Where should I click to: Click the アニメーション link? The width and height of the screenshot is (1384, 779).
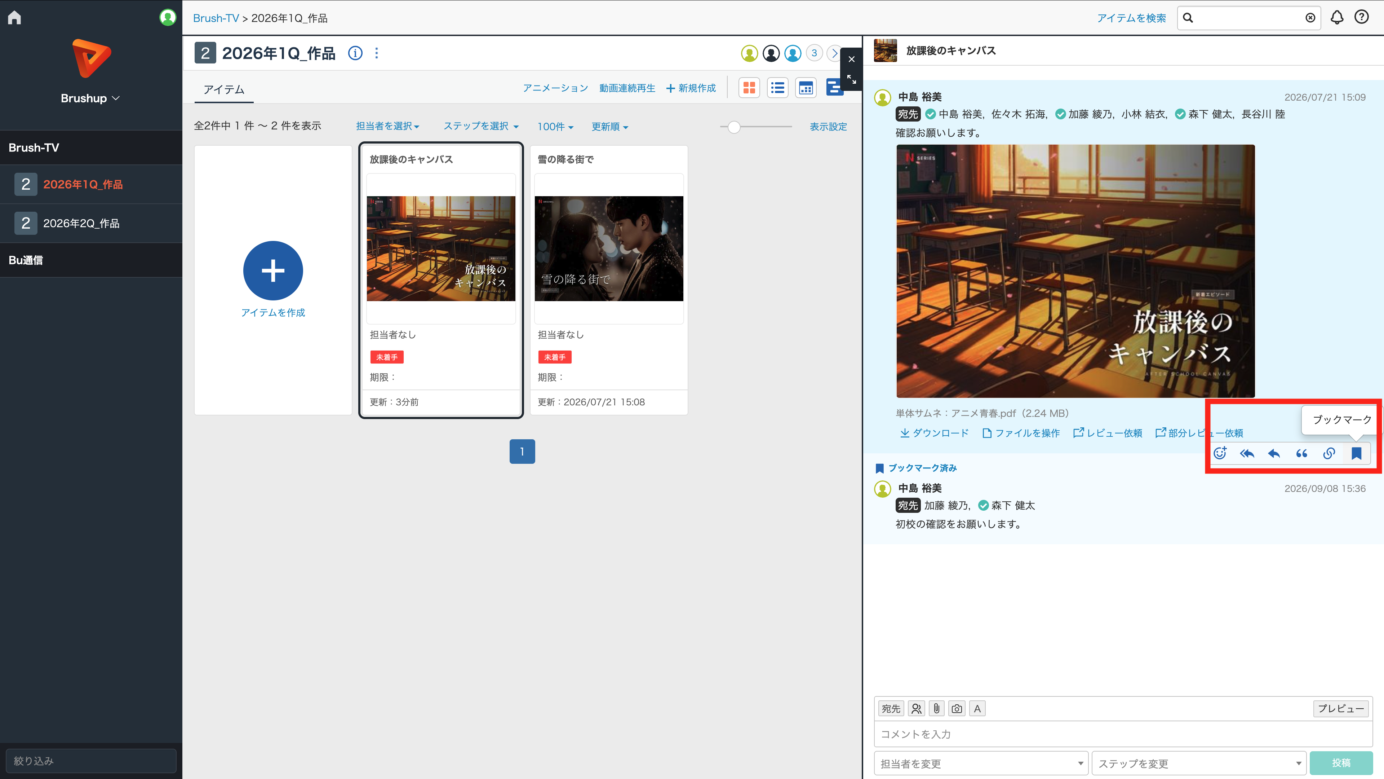555,88
